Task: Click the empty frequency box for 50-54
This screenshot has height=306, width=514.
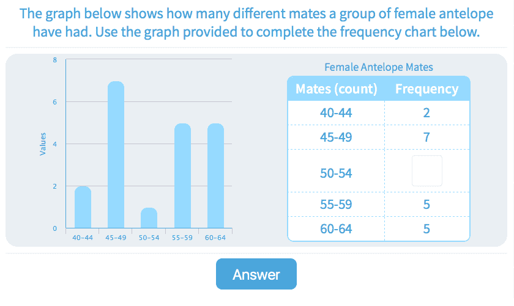Action: pos(426,171)
